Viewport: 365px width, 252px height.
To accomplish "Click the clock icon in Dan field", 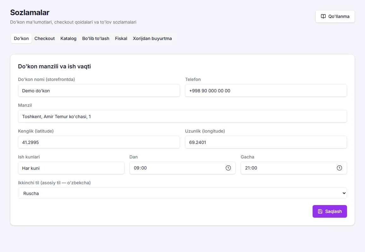I will pos(228,168).
